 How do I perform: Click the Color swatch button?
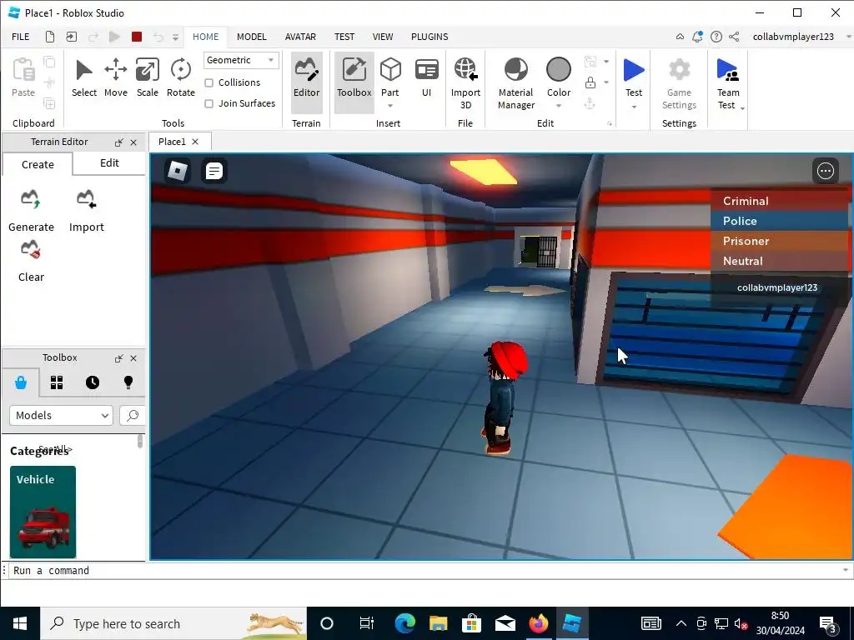(558, 76)
